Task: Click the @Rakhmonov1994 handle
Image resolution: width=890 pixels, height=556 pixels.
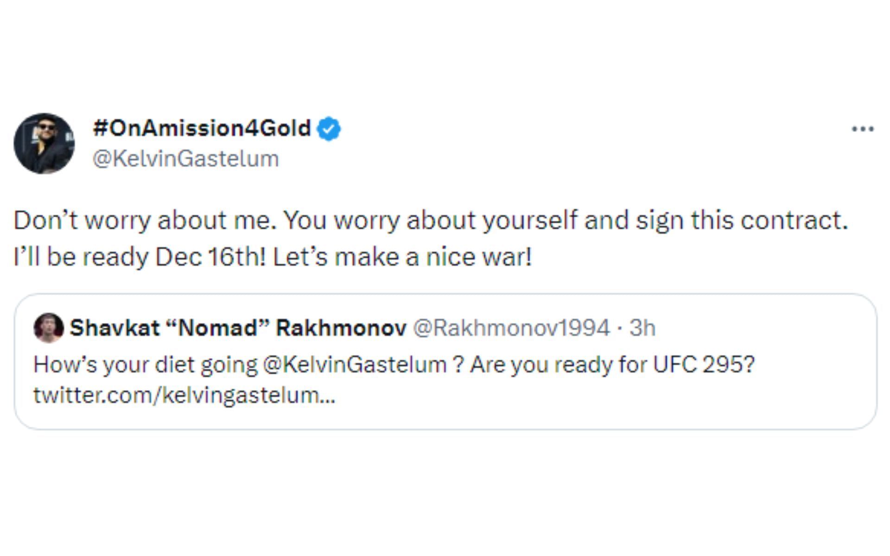Action: [511, 328]
